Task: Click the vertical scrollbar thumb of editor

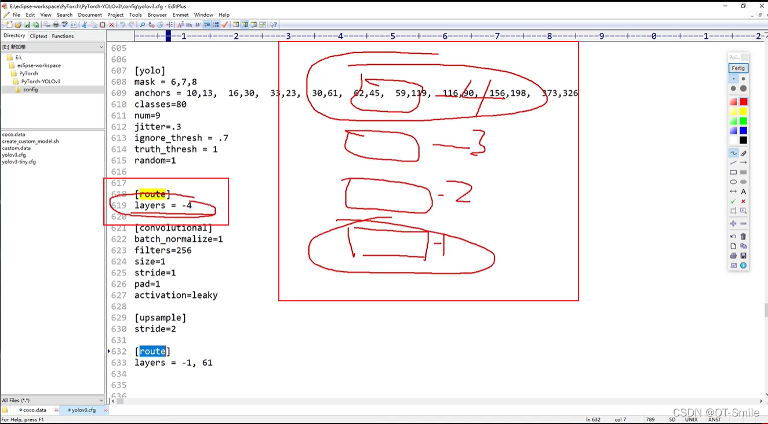Action: click(x=765, y=310)
